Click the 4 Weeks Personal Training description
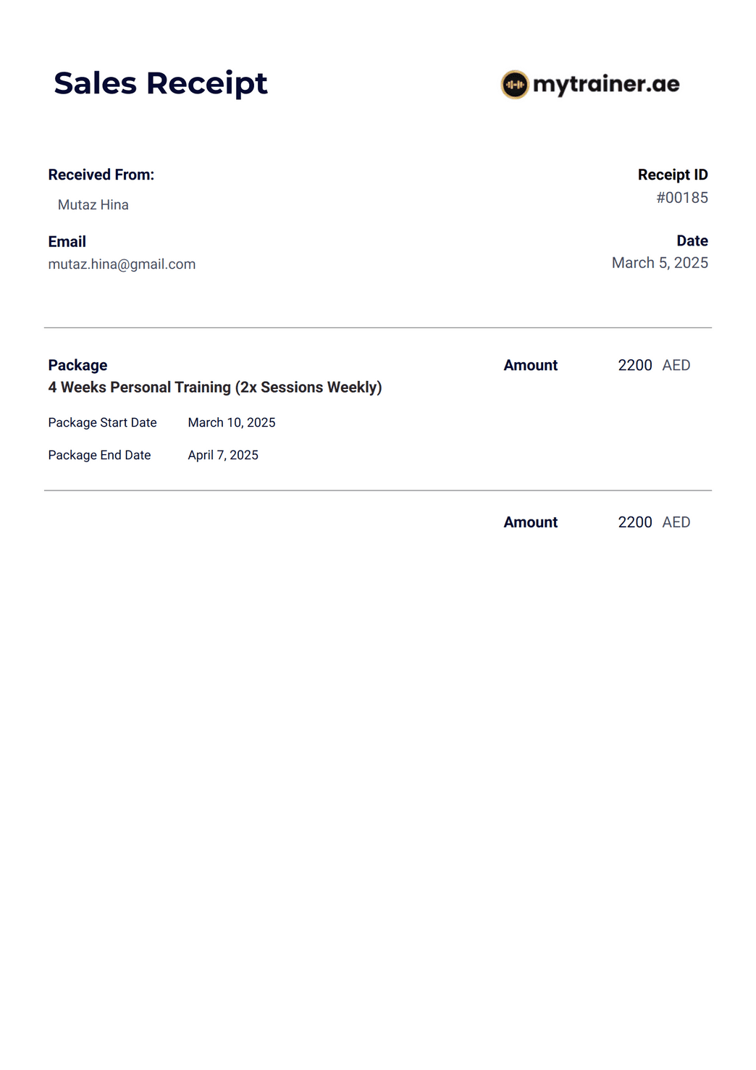Viewport: 756px width, 1070px height. [x=215, y=388]
